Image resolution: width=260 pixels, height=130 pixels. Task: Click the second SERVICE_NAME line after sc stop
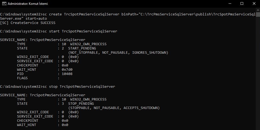(43, 95)
